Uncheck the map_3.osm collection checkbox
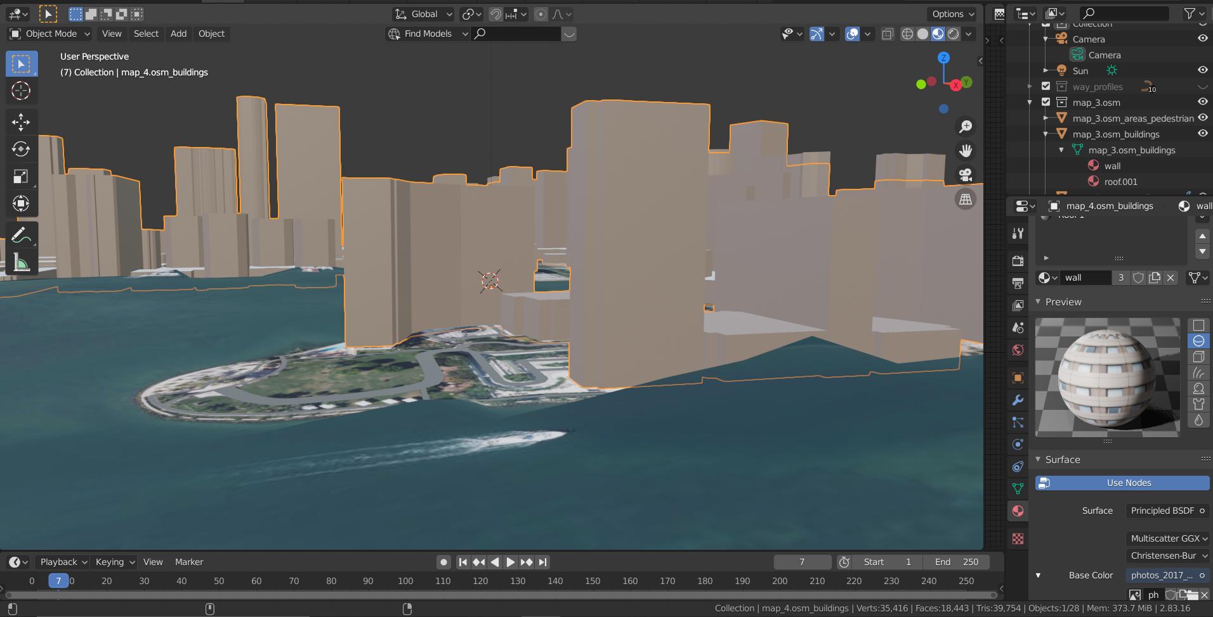This screenshot has height=617, width=1213. coord(1046,102)
